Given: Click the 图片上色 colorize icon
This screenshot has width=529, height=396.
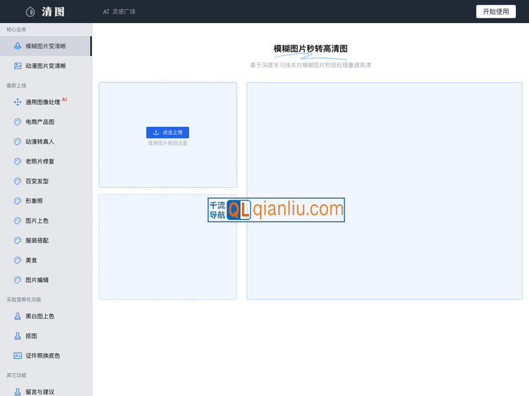Looking at the screenshot, I should [x=19, y=221].
